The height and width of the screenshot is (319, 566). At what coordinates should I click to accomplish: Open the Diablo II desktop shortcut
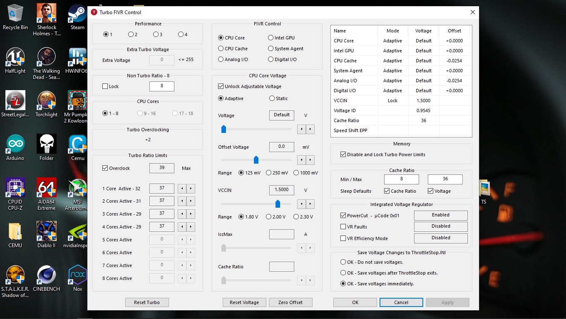(x=47, y=231)
